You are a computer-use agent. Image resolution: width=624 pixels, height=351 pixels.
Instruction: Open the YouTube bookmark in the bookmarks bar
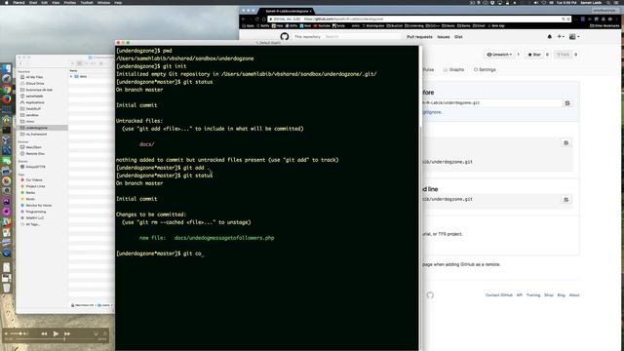point(322,26)
